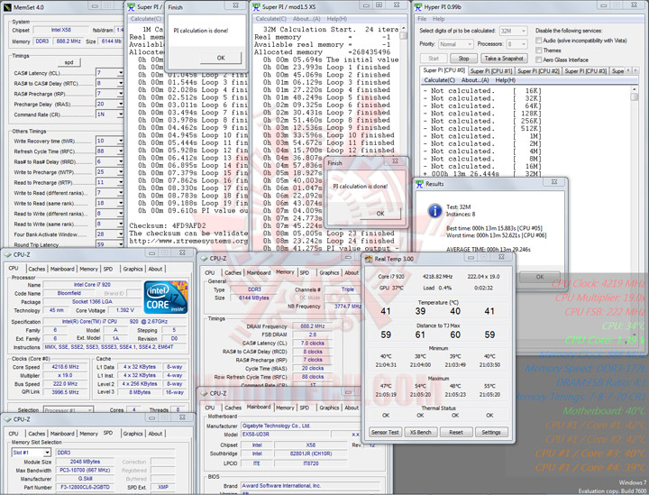This screenshot has height=495, width=649.
Task: Click the spd button in MemSet
Action: [x=69, y=62]
